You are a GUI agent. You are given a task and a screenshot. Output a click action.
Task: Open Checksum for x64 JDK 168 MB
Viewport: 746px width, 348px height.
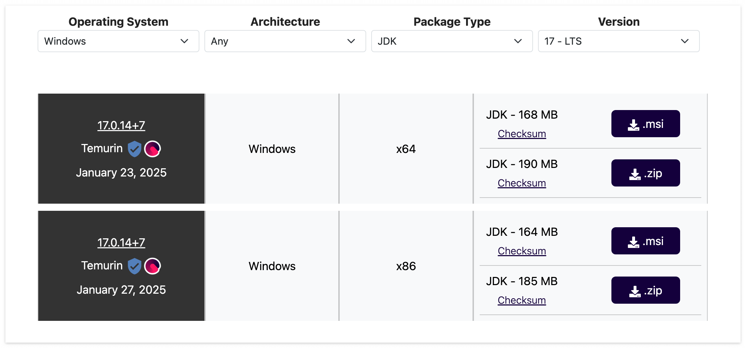click(522, 134)
